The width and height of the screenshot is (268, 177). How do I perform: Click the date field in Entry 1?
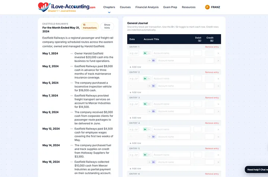pos(134,53)
